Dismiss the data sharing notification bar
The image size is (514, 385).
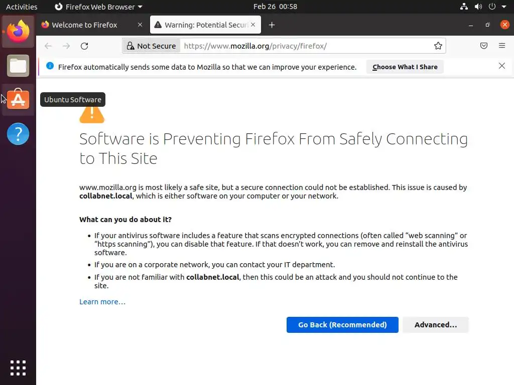pos(502,66)
